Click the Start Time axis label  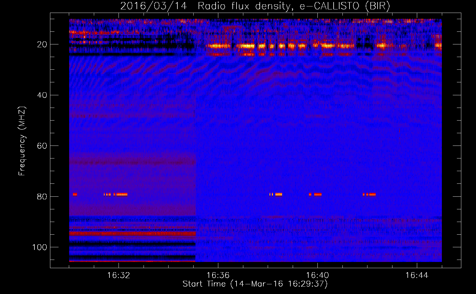pos(255,284)
